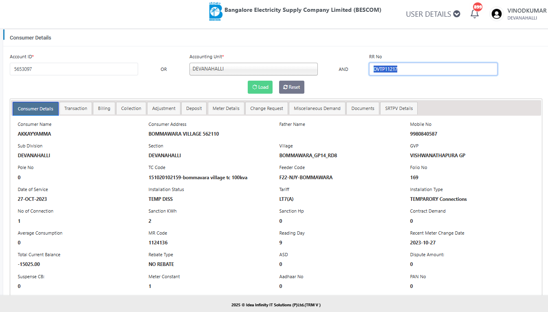Switch to the Meter Details tab
The image size is (548, 312).
pos(226,108)
